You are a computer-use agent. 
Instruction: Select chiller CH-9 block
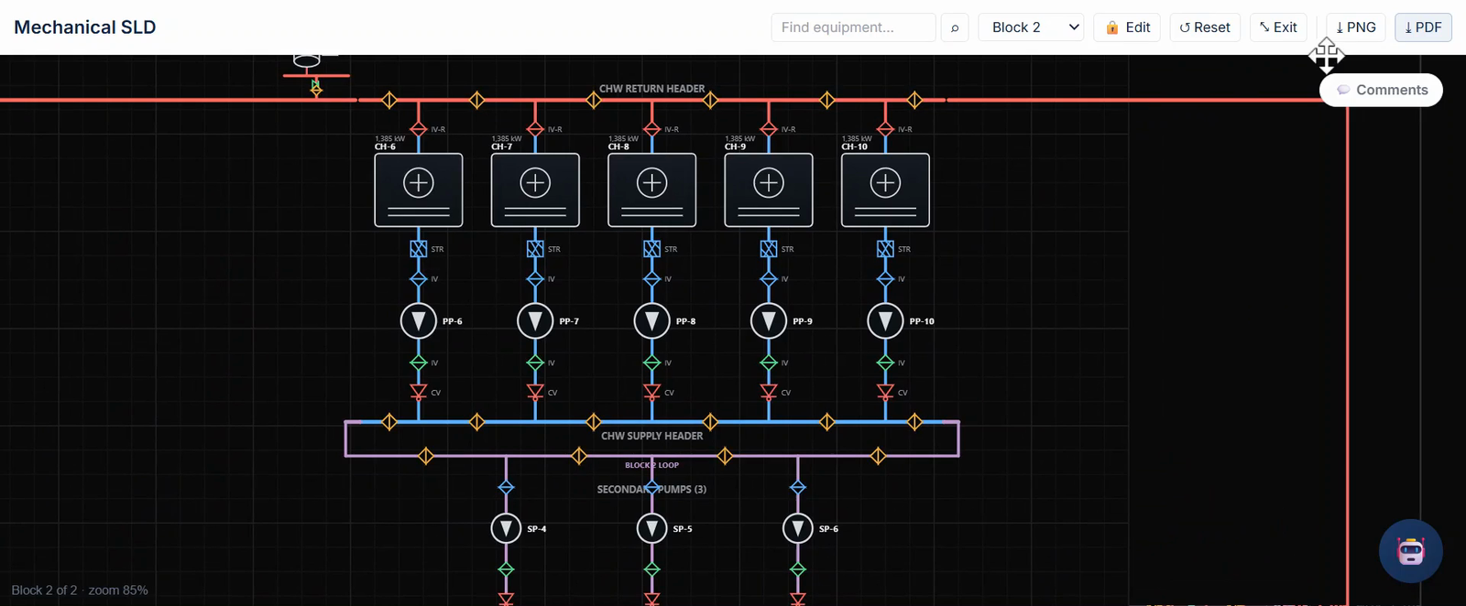[769, 189]
